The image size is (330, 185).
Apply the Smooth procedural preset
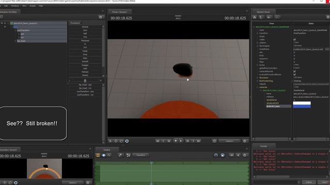85,62
